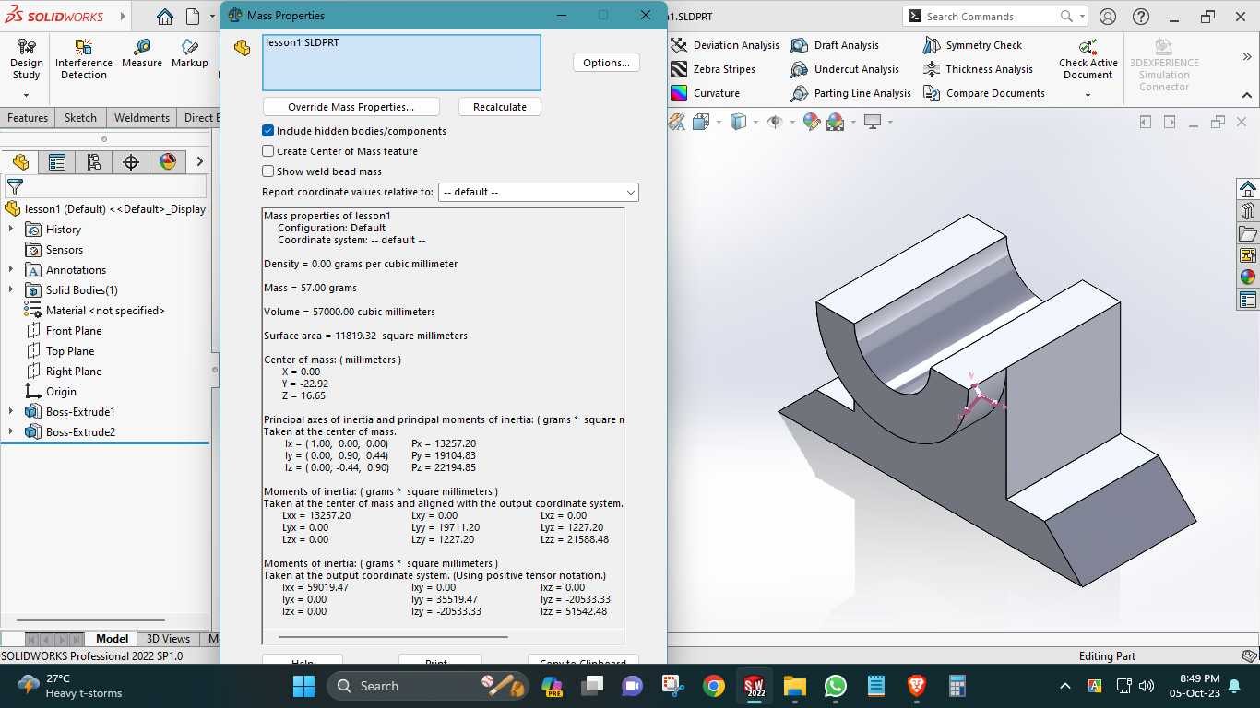Open Edit Appearance in the view toolbar
Image resolution: width=1260 pixels, height=708 pixels.
[x=812, y=122]
